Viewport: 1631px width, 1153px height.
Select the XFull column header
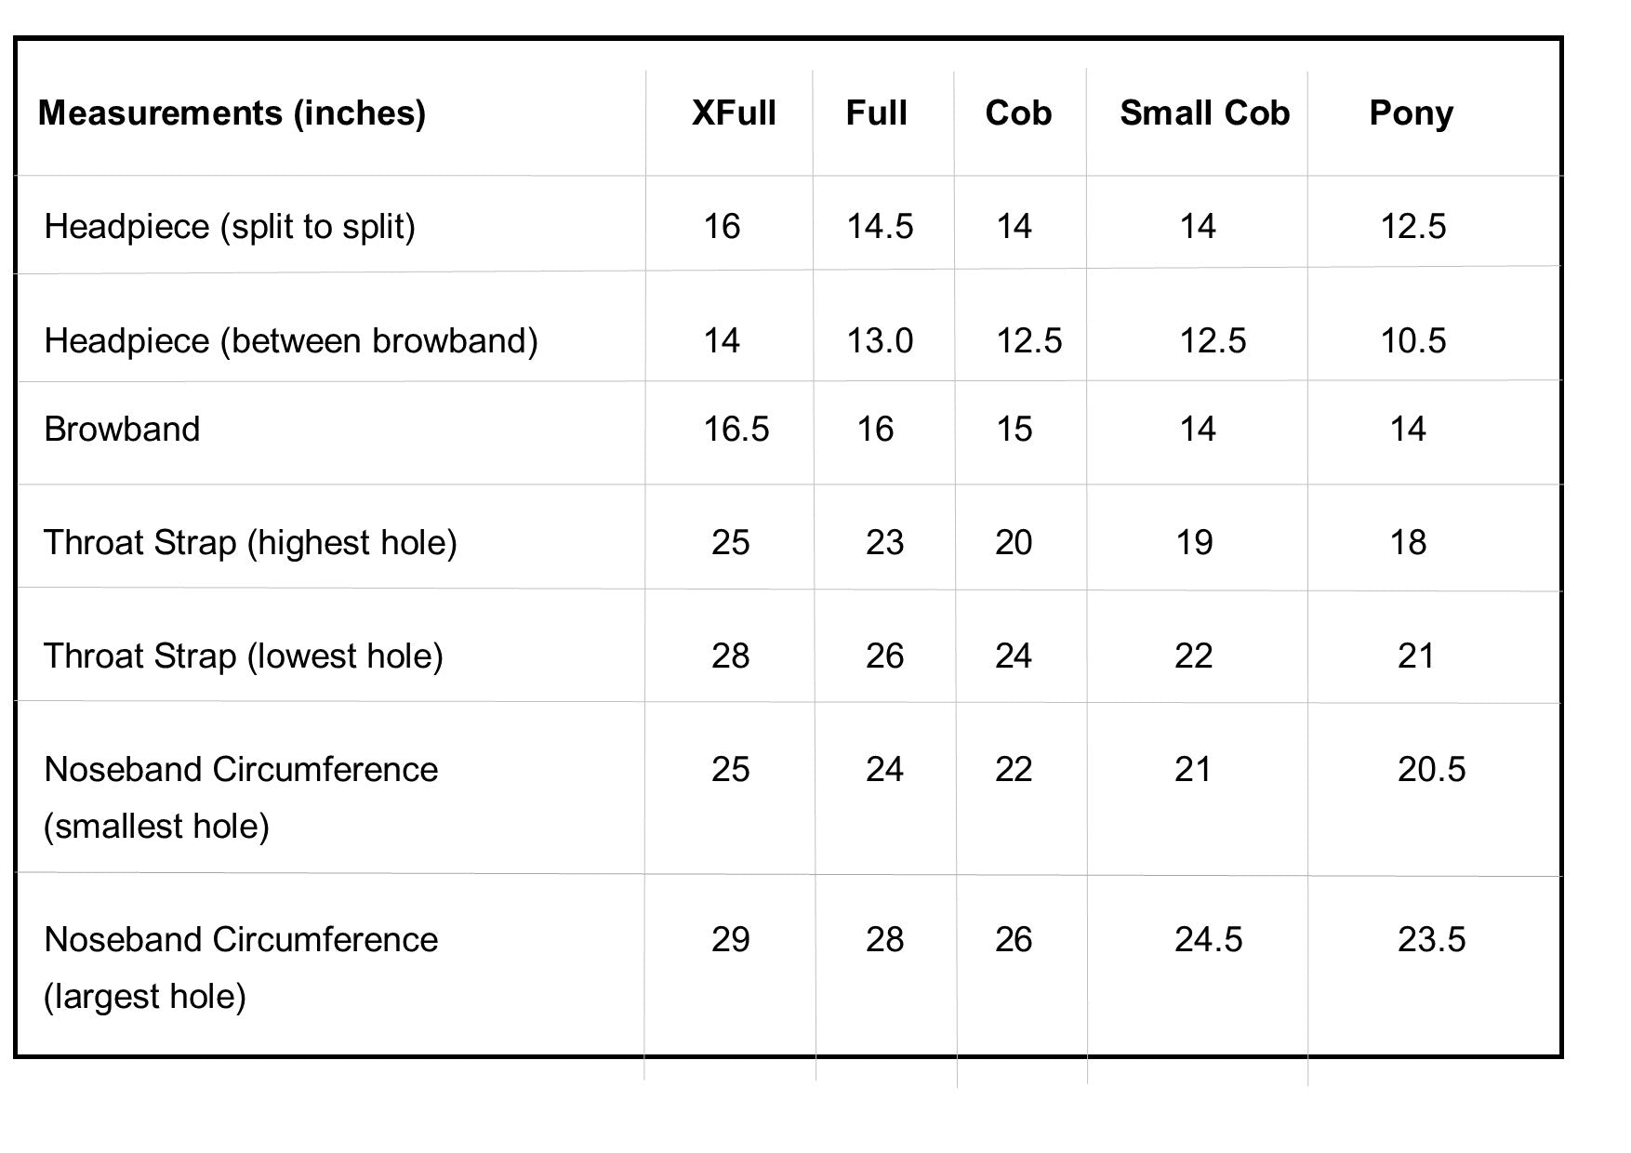[x=734, y=113]
